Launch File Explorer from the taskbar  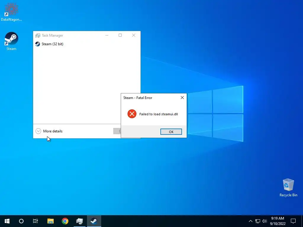point(50,221)
